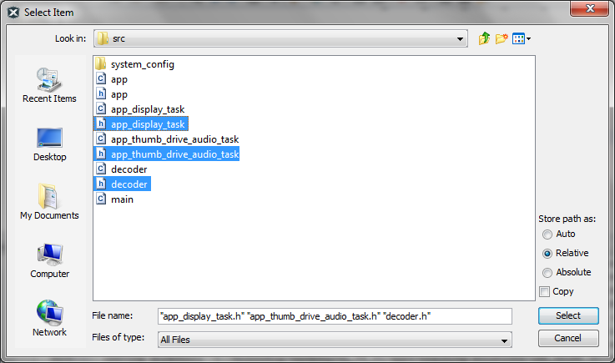Open Network location
615x363 pixels.
pyautogui.click(x=49, y=319)
